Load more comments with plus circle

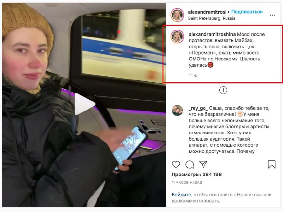pos(223,90)
